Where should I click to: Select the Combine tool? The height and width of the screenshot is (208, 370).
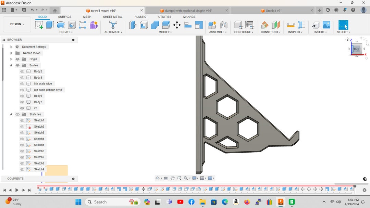[155, 25]
